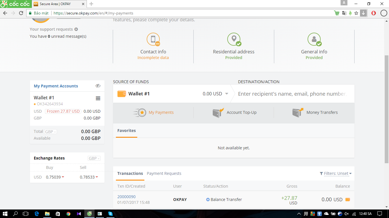
Task: Click the Contact info phone icon
Action: pos(153,39)
